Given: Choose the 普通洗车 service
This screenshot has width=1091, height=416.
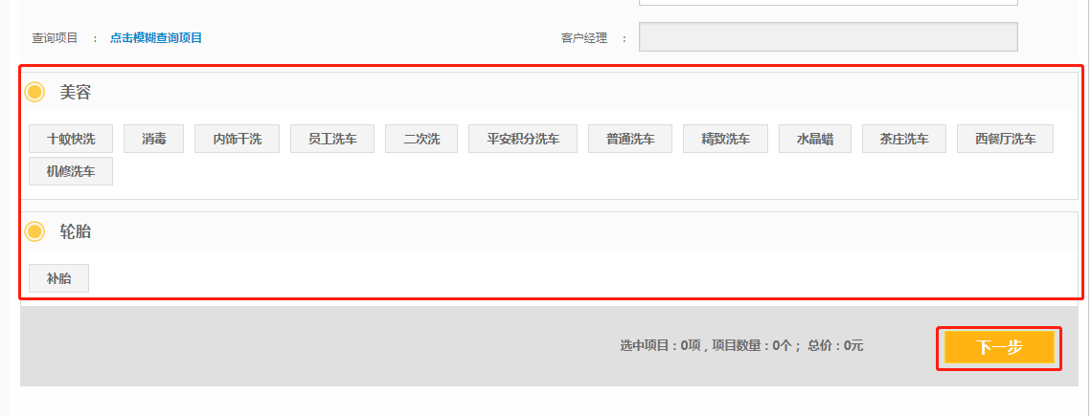Looking at the screenshot, I should (x=630, y=139).
